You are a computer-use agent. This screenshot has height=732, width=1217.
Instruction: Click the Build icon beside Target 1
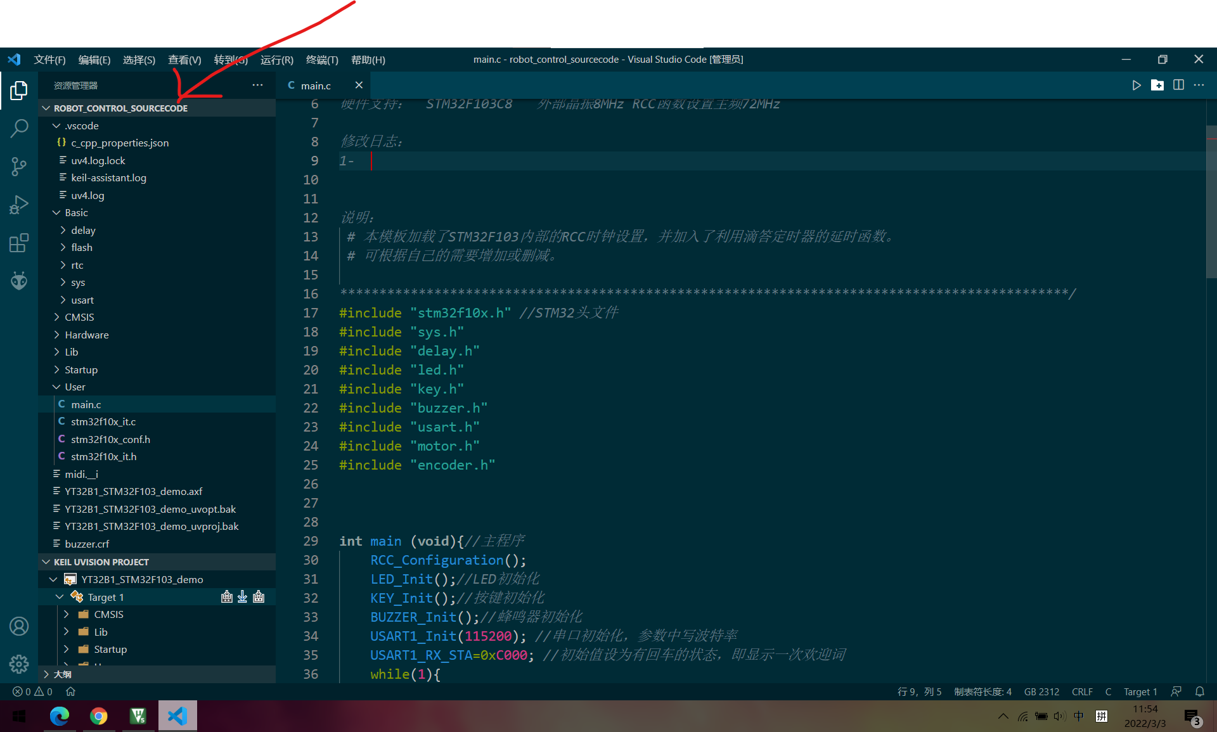click(227, 597)
